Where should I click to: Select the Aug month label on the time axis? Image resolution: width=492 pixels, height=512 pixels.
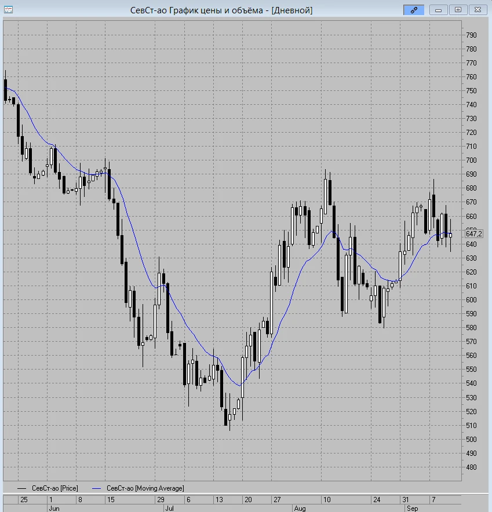(x=300, y=509)
